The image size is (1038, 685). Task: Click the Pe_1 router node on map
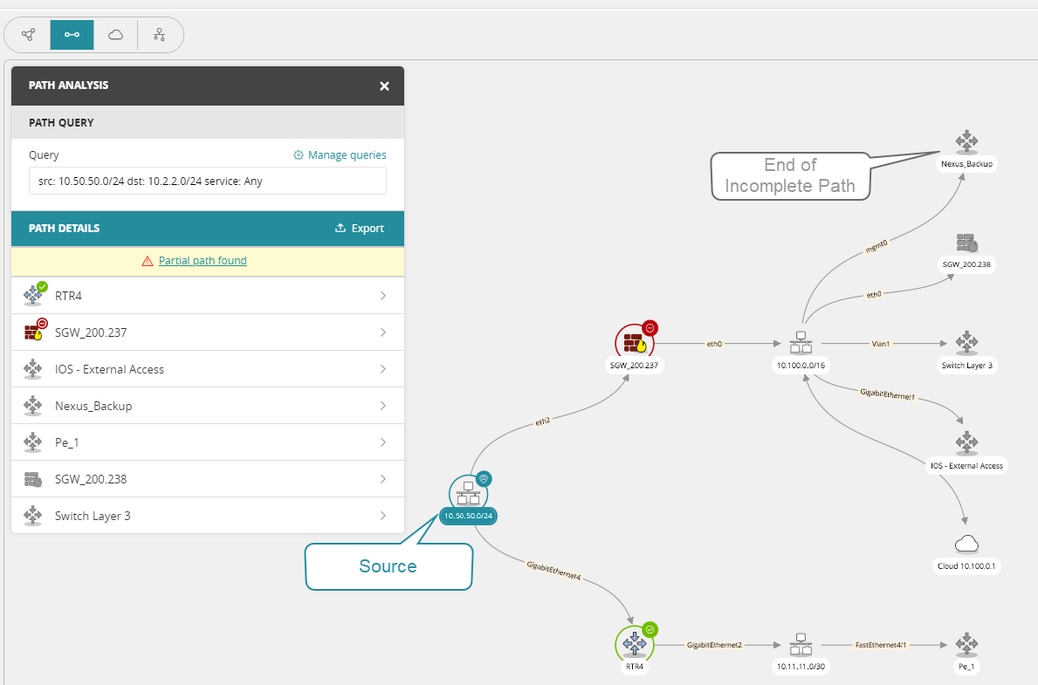966,645
